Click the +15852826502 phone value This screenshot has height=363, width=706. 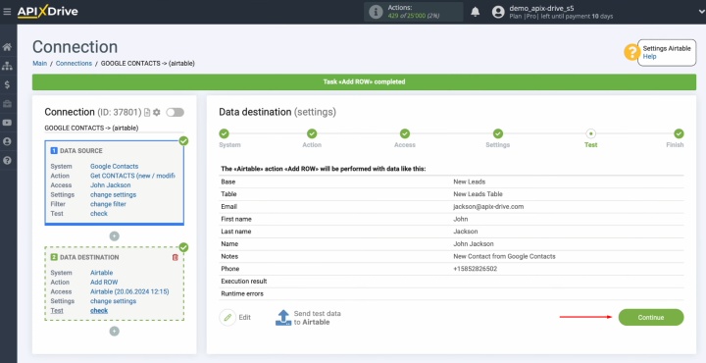[475, 269]
